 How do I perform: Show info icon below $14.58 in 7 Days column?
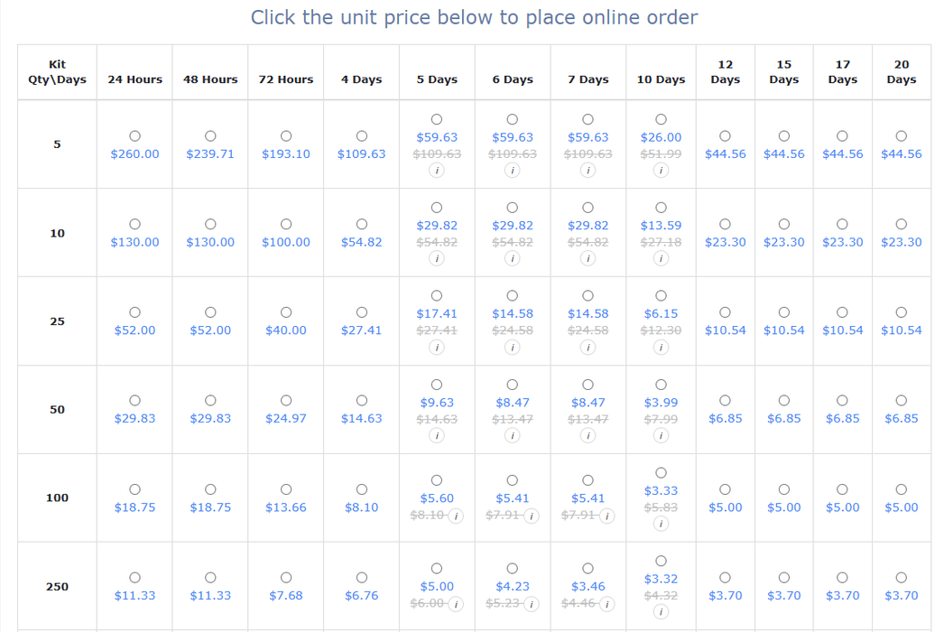point(588,347)
